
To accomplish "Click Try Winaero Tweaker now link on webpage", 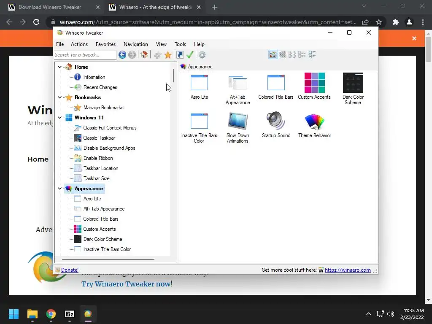I will tap(126, 284).
